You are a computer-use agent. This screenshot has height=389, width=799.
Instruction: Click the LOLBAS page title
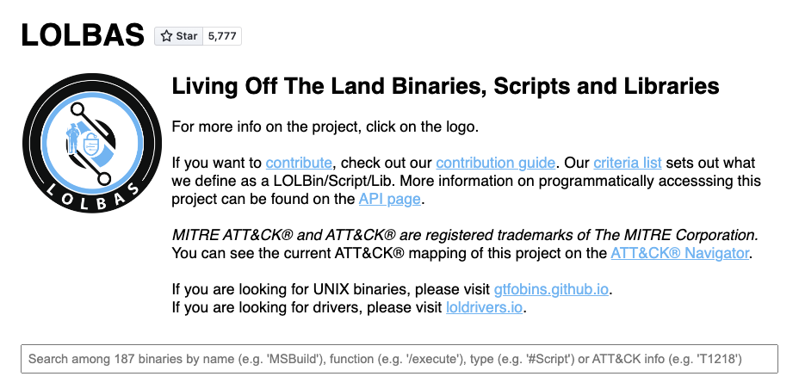82,34
